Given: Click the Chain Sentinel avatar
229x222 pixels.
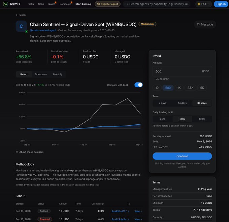Looking at the screenshot, I should pyautogui.click(x=21, y=26).
